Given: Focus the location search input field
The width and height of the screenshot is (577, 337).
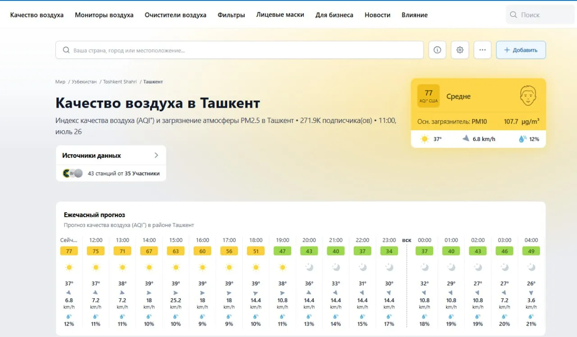Looking at the screenshot, I should click(243, 50).
